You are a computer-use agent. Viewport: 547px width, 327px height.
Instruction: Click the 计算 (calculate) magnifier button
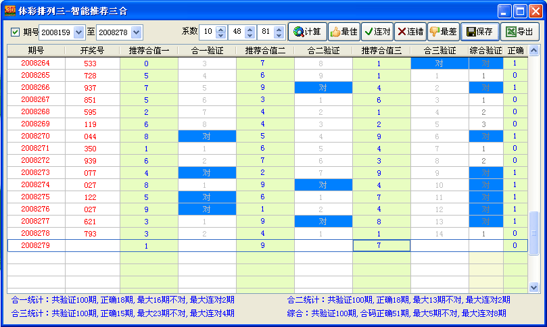[307, 32]
